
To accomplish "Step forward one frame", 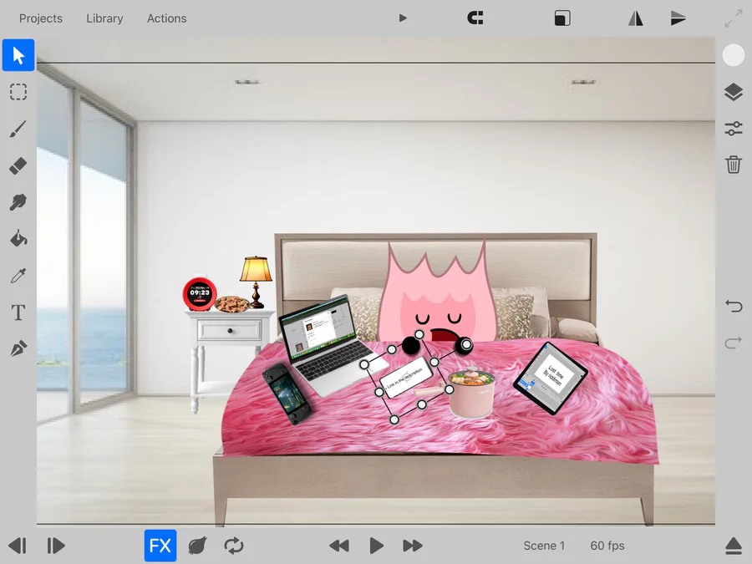I will (55, 546).
